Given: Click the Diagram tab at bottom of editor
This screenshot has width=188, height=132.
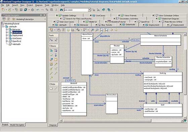Looking at the screenshot, I should click(x=53, y=125).
